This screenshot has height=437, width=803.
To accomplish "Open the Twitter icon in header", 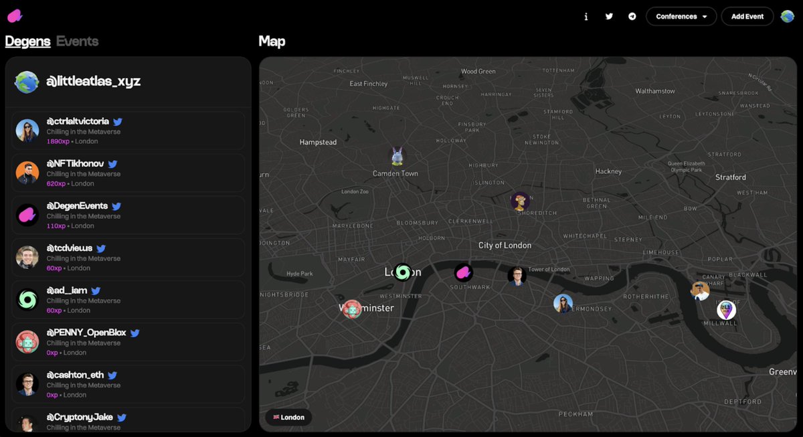I will 609,17.
